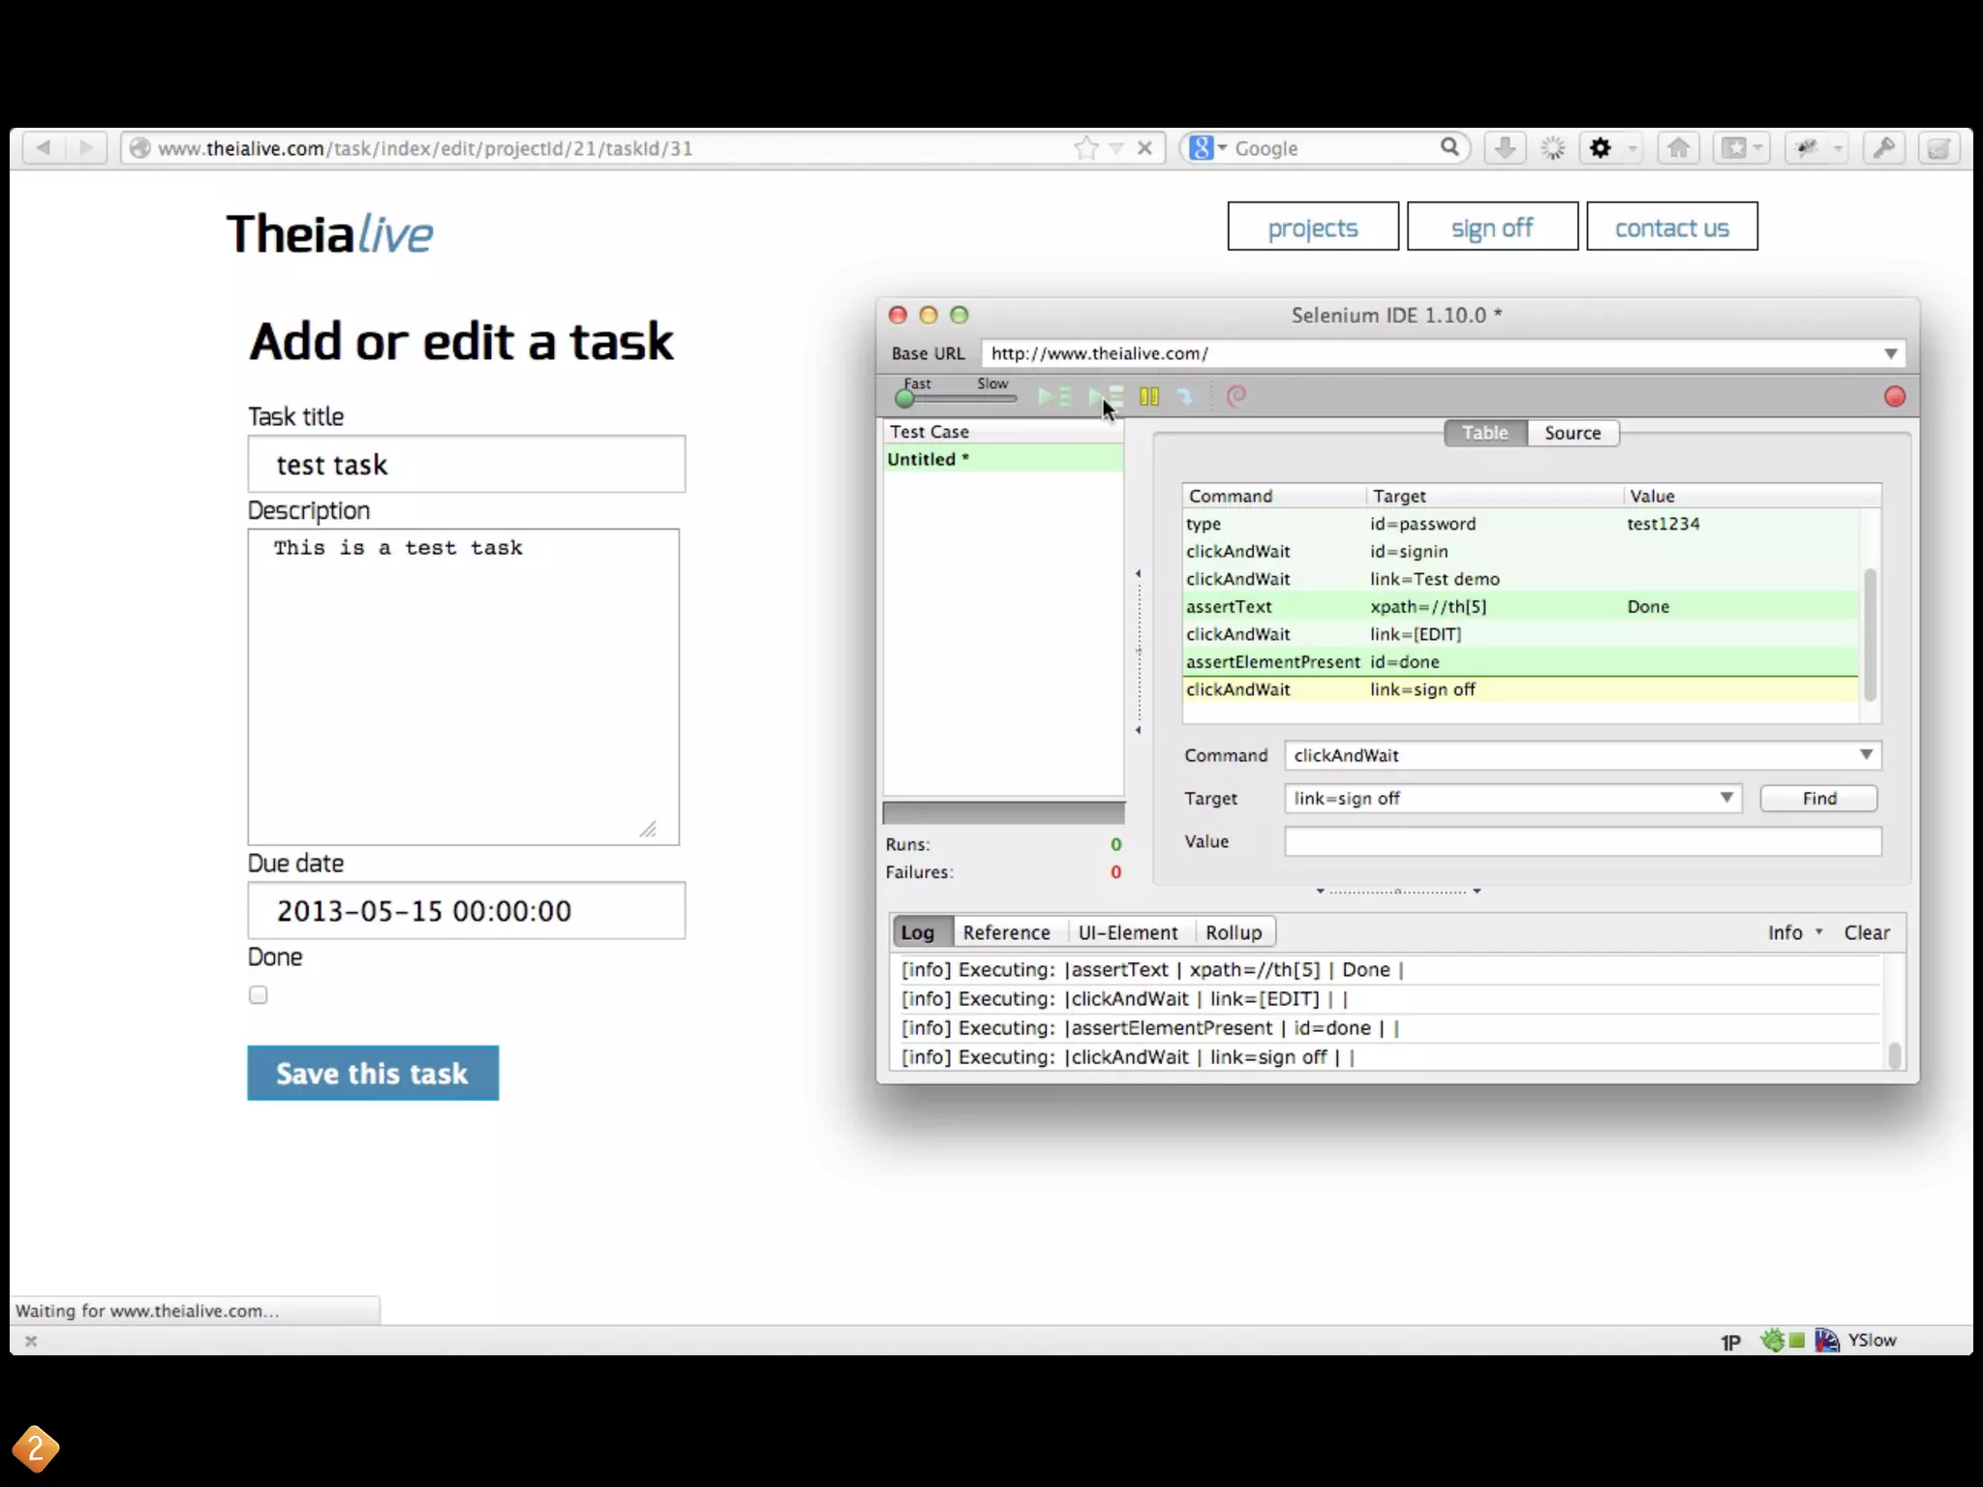
Task: Open the Reference tab in the log panel
Action: tap(1006, 932)
